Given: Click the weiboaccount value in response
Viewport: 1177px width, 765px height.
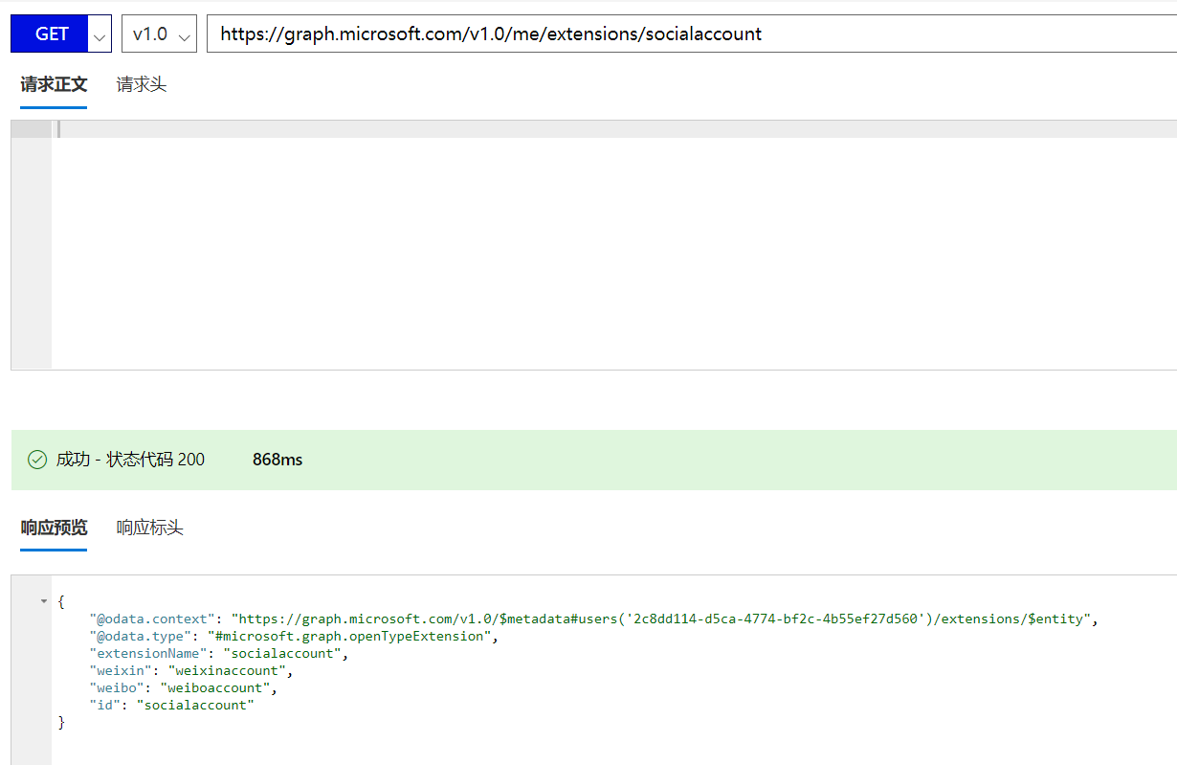Looking at the screenshot, I should [x=218, y=687].
